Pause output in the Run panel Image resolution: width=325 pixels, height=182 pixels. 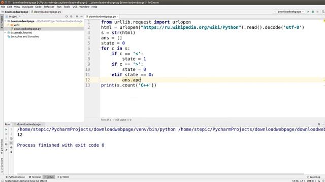(x=6, y=139)
